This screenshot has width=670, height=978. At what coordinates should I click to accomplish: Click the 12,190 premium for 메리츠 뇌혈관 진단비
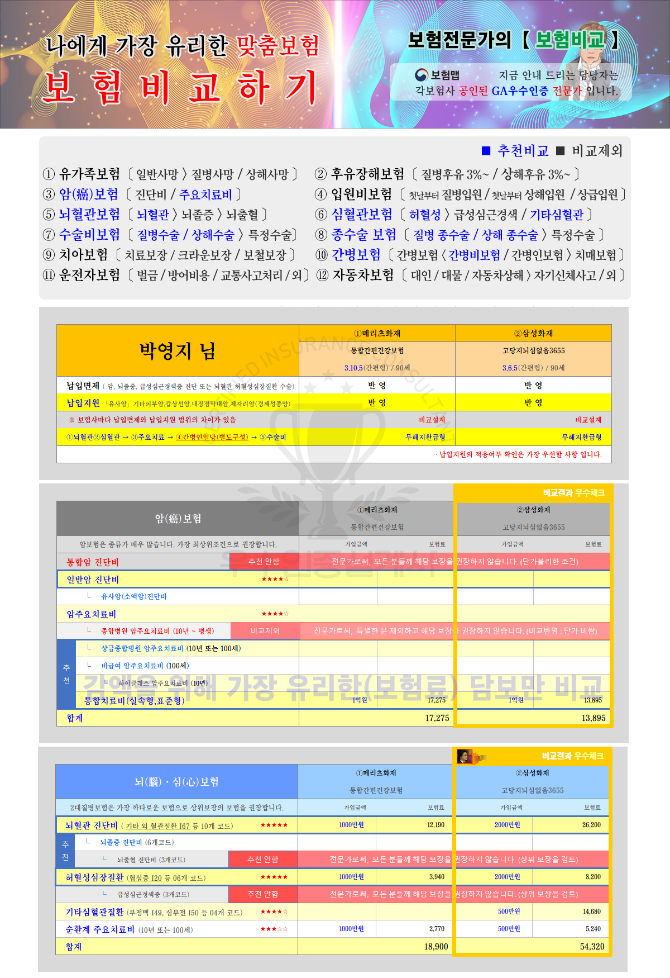[x=436, y=825]
